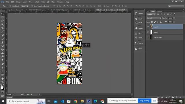Switch to the Channels tab

[159, 11]
